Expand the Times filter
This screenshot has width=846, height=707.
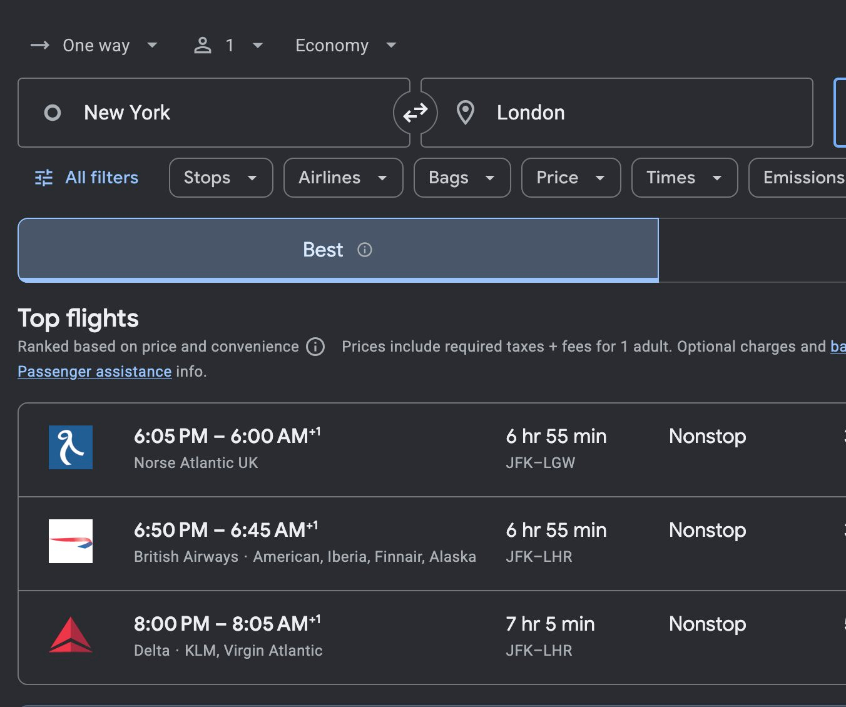pyautogui.click(x=684, y=178)
